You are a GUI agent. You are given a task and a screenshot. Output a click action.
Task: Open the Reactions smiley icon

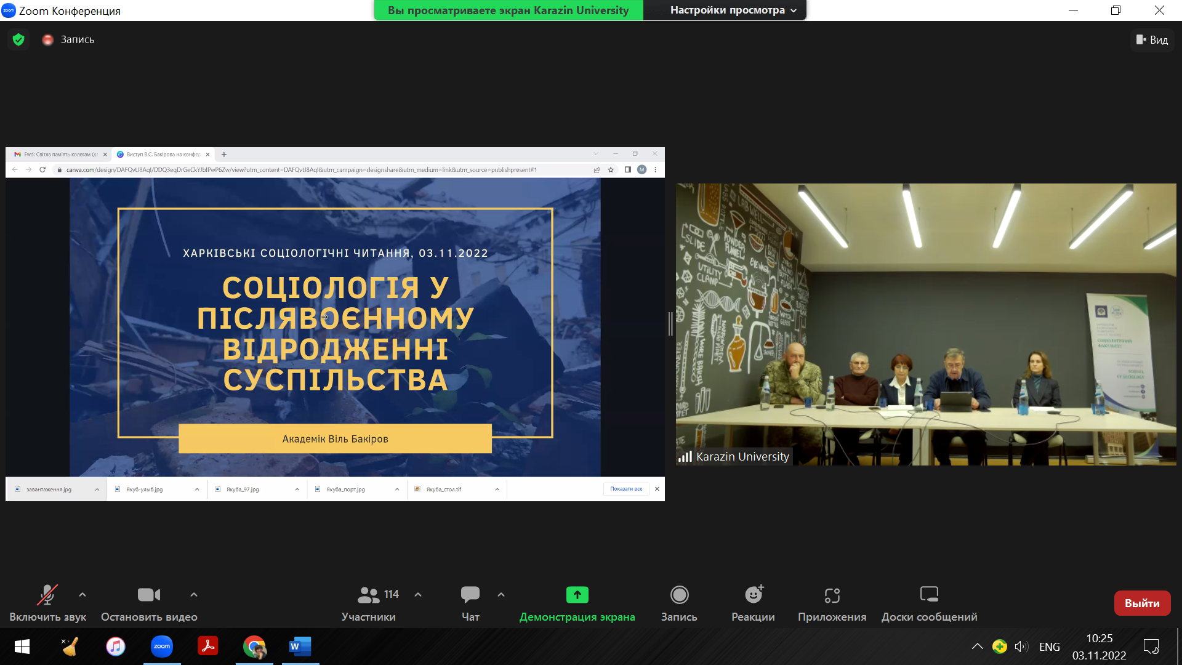(753, 595)
